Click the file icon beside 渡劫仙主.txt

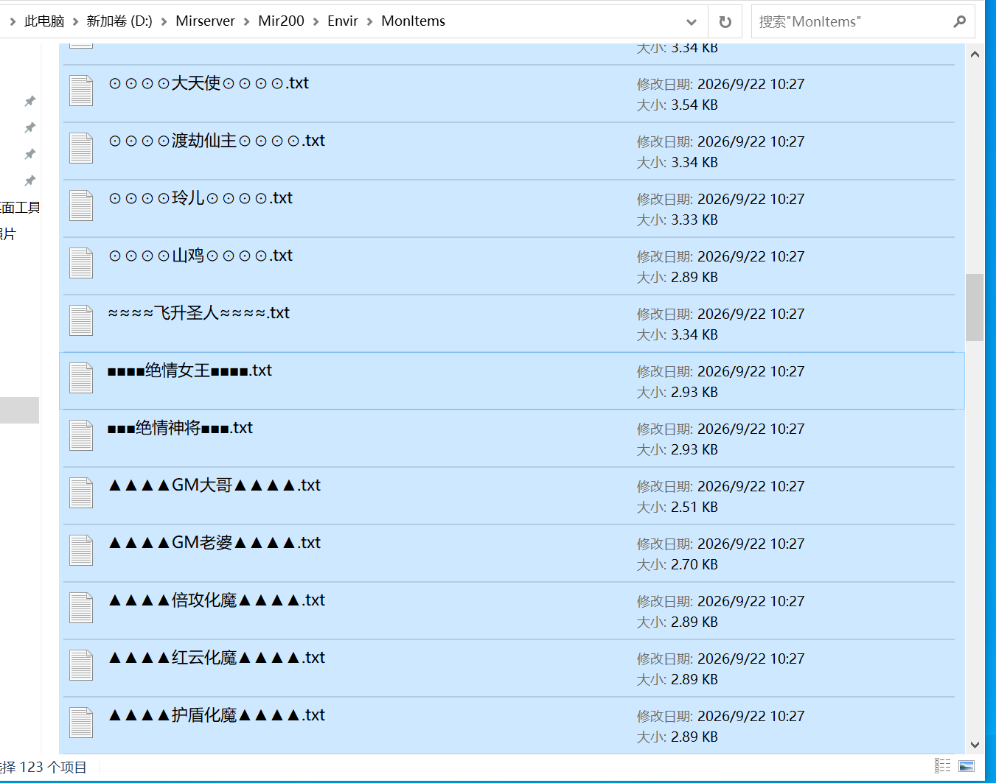click(81, 148)
